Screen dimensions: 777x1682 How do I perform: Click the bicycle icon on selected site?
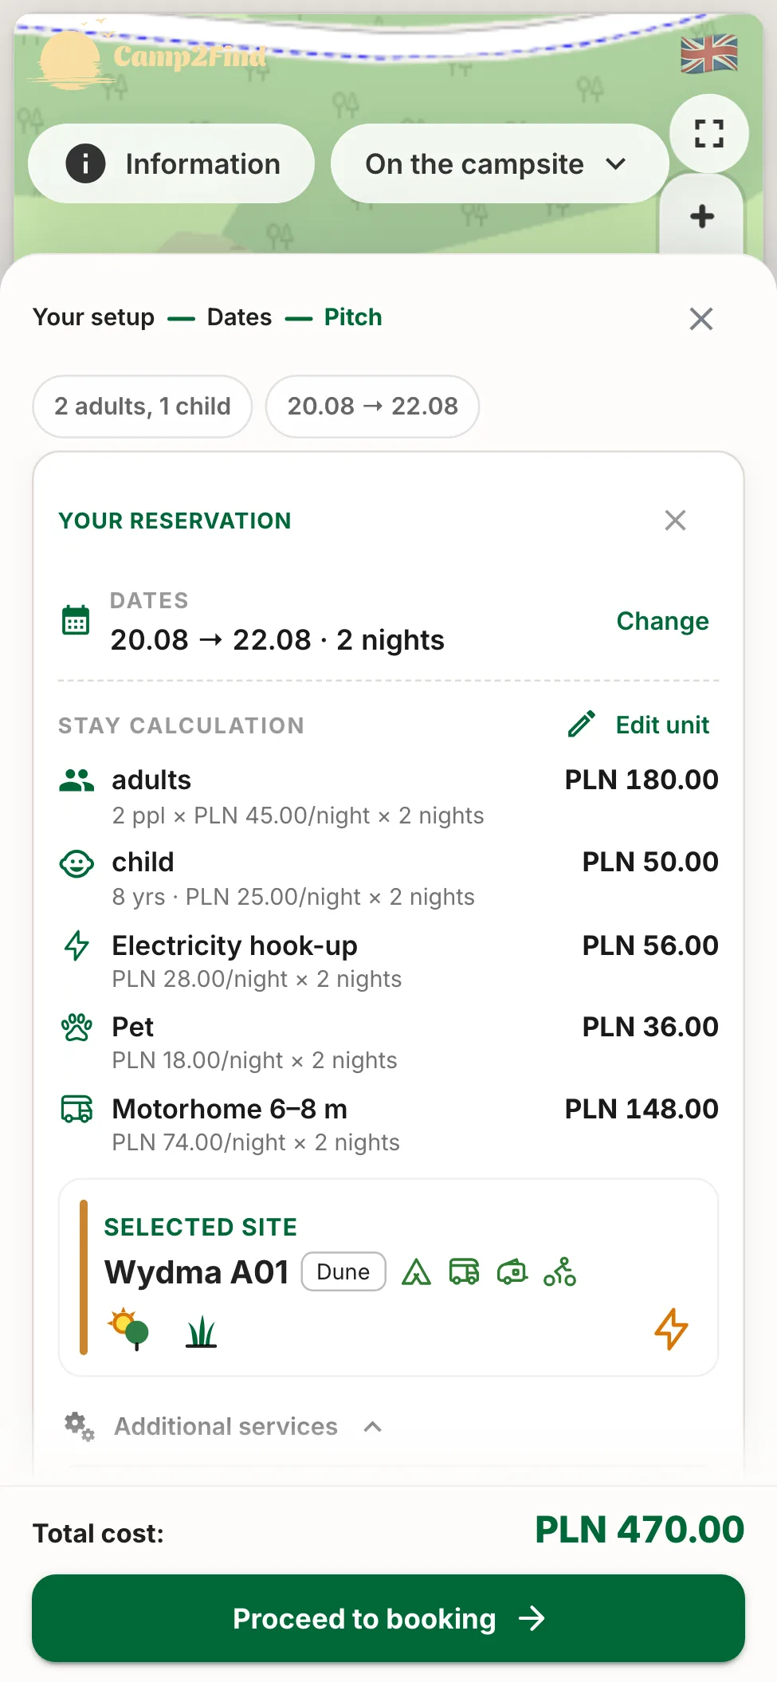559,1271
